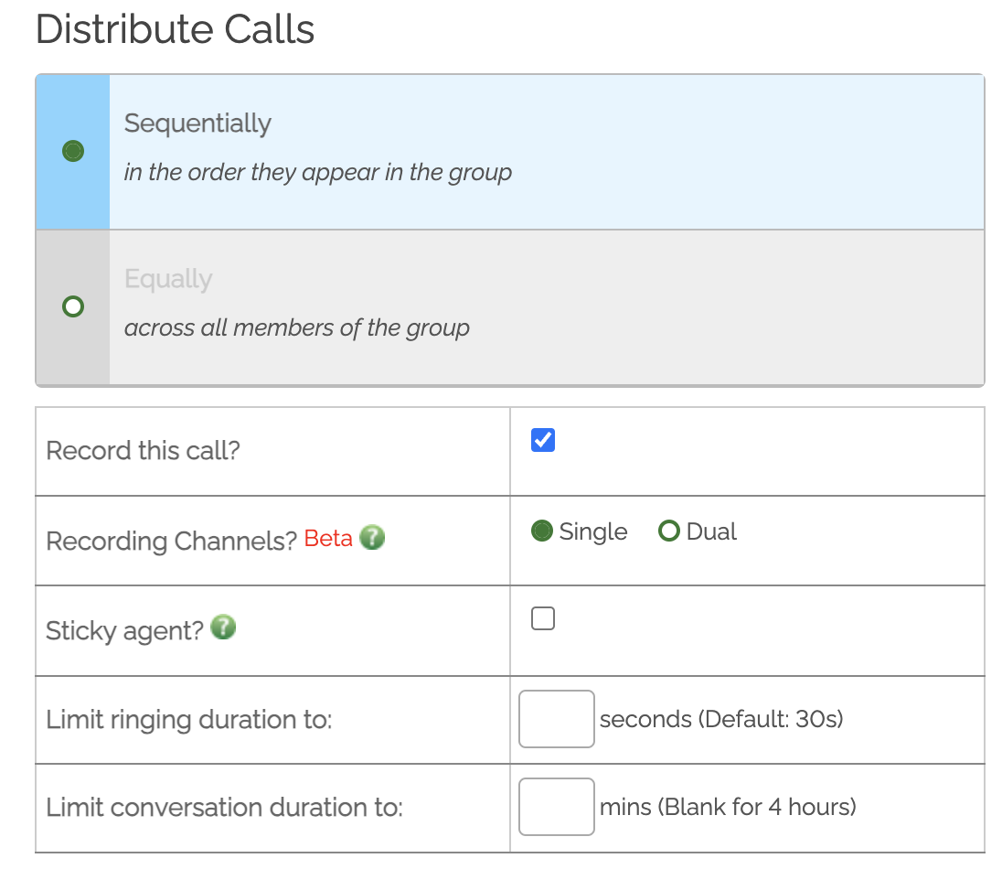
Task: Click "in the order they appear" description
Action: tap(317, 172)
